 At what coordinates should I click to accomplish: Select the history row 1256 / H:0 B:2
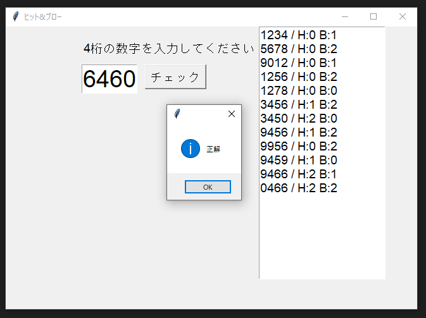(298, 76)
